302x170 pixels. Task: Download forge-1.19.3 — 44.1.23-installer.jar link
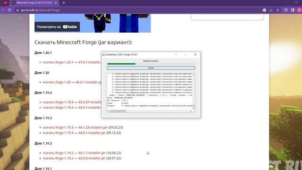(x=75, y=127)
